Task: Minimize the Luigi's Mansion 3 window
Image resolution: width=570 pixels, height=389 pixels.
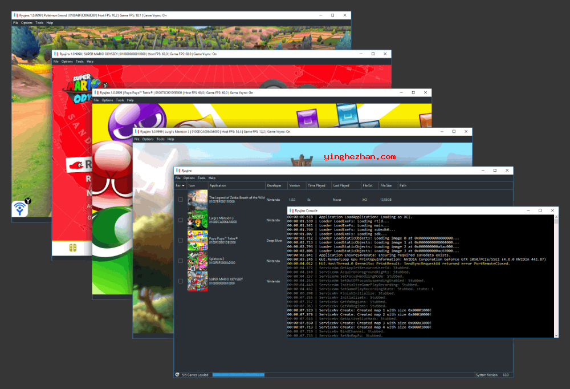Action: click(442, 131)
